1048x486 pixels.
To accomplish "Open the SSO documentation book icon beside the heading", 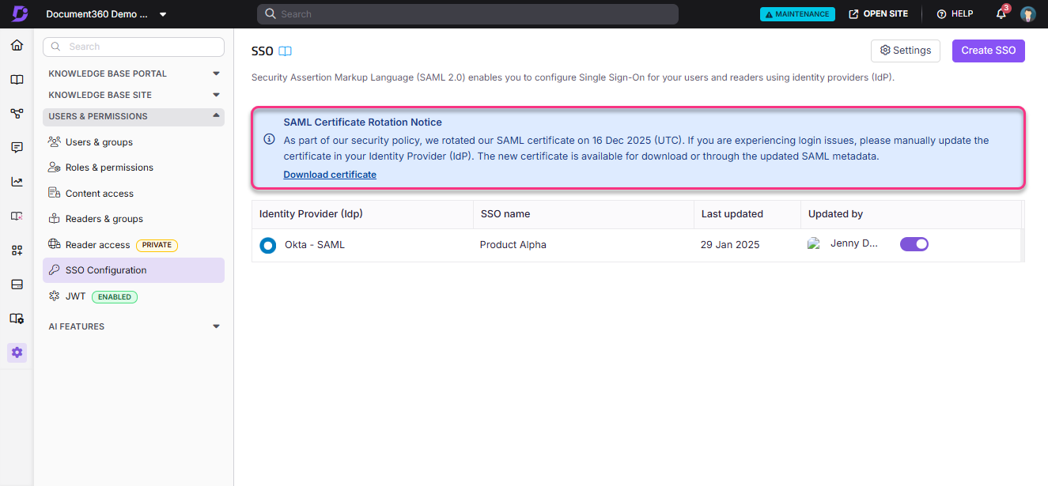I will 283,51.
